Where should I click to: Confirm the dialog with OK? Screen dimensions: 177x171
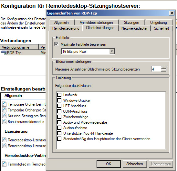pos(109,164)
